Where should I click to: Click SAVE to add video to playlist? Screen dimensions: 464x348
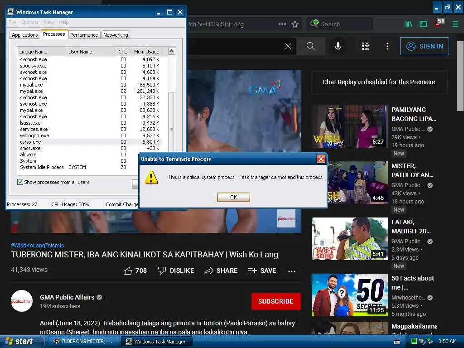[x=262, y=271]
